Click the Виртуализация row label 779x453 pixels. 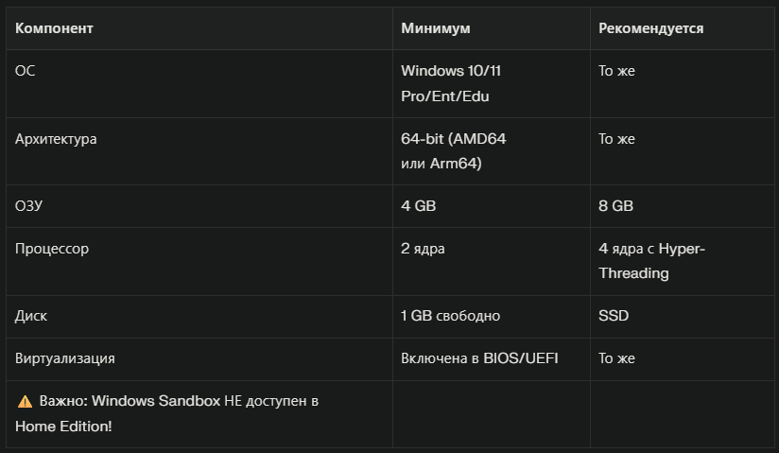(65, 358)
